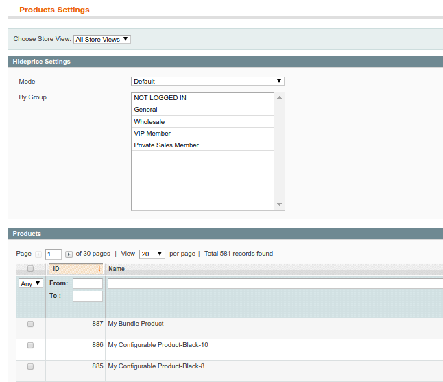Open the per page View dropdown
This screenshot has height=382, width=443.
(x=152, y=254)
